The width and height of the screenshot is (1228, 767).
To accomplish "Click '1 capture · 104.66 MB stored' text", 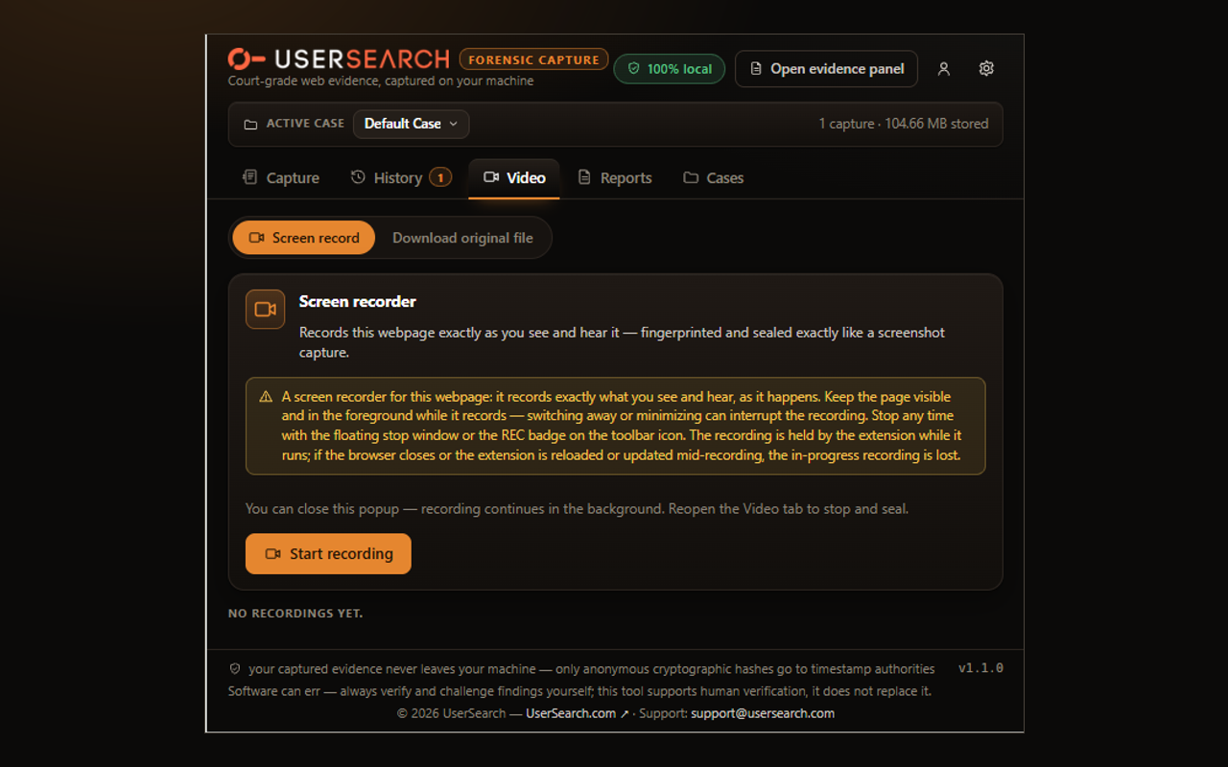I will (x=904, y=124).
